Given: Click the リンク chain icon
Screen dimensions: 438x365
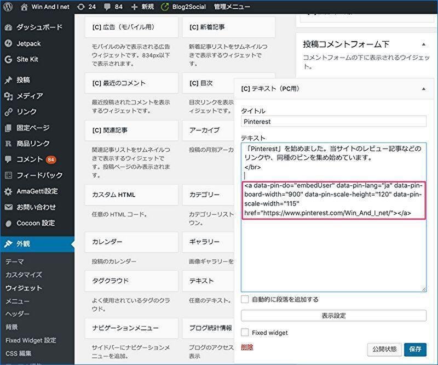Looking at the screenshot, I should click(8, 112).
